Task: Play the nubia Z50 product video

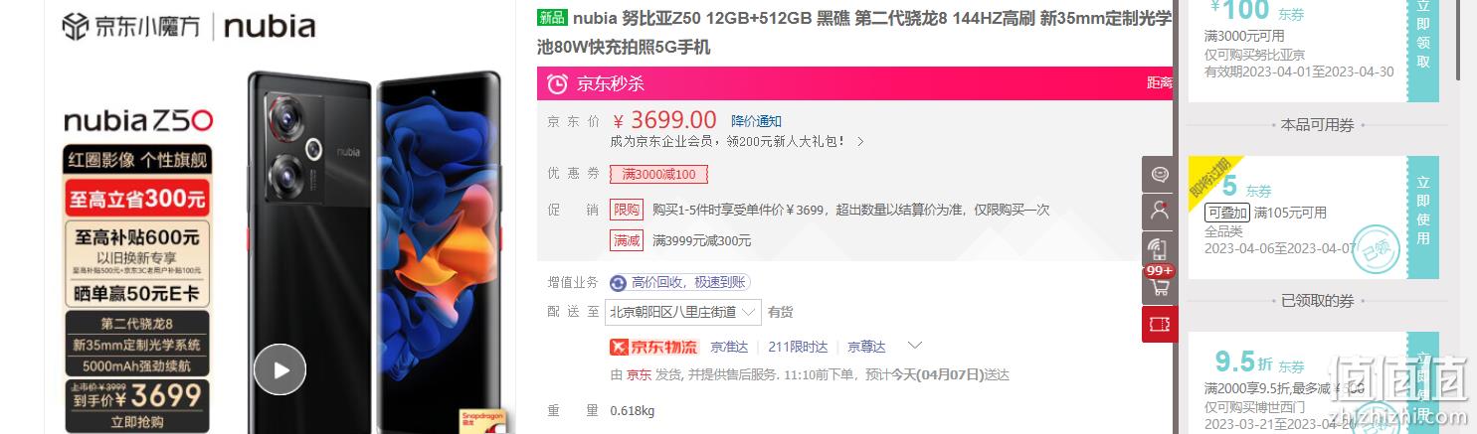Action: click(x=279, y=369)
